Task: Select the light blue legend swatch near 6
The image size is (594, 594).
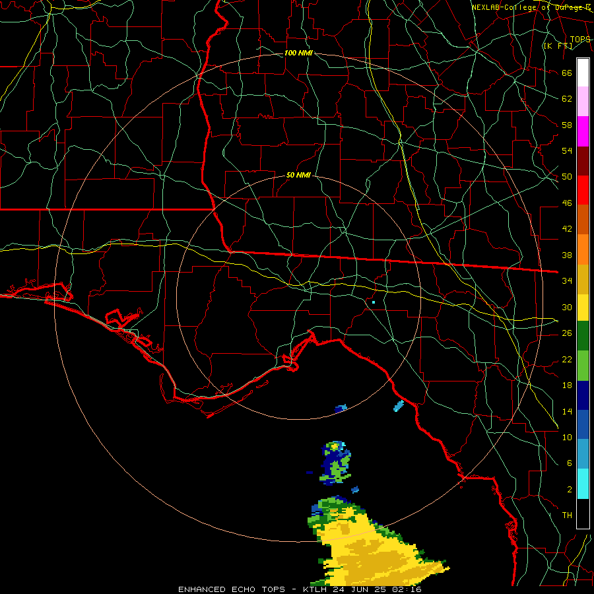Action: tap(583, 454)
